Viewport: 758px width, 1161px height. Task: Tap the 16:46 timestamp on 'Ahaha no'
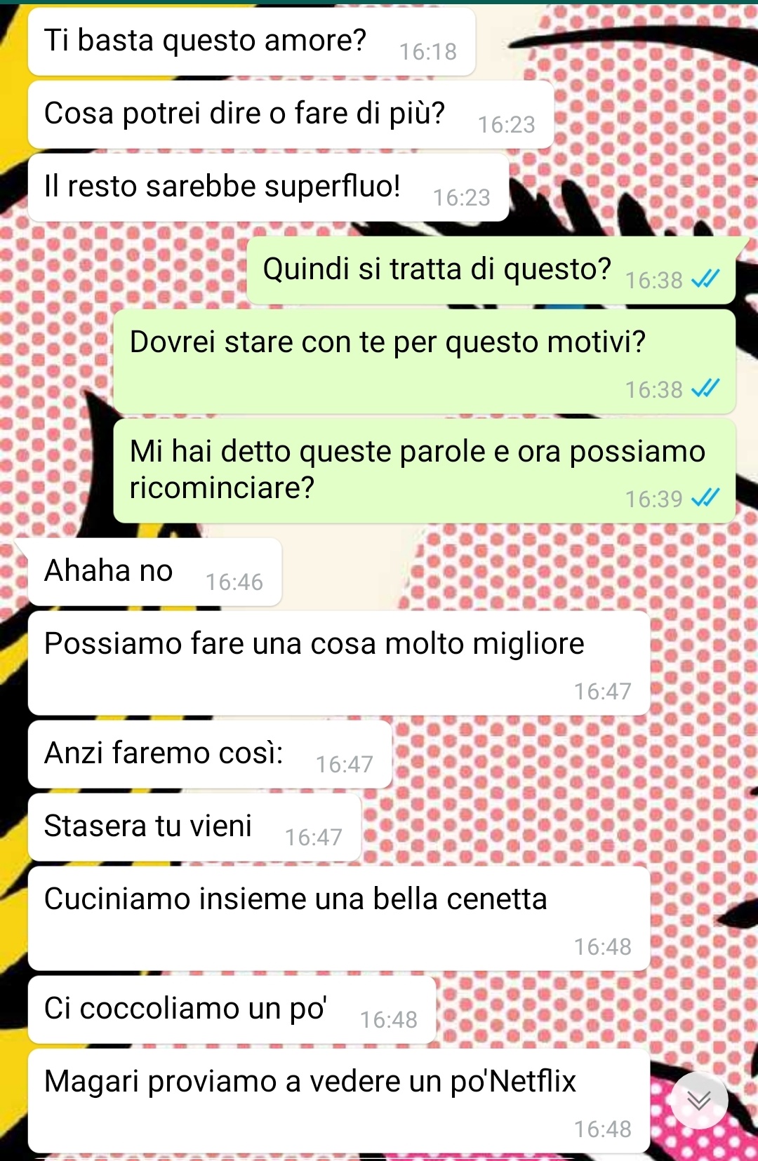click(x=234, y=582)
